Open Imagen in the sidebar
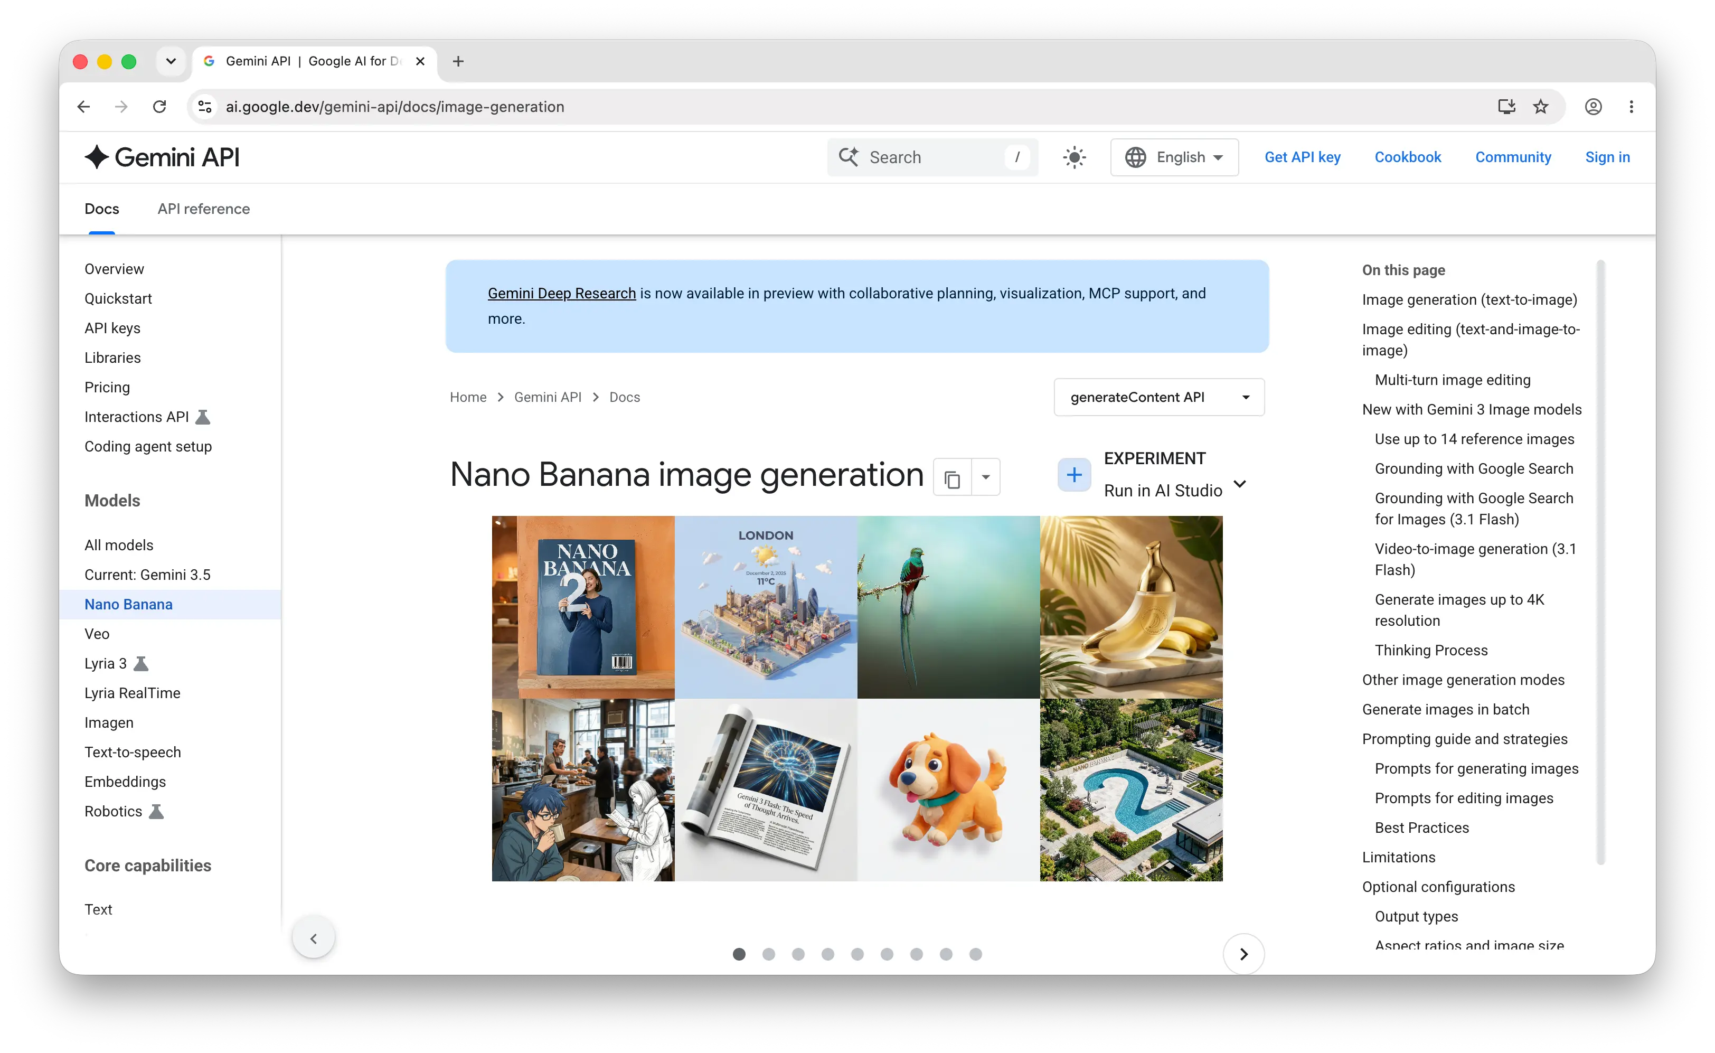This screenshot has width=1715, height=1053. tap(109, 723)
